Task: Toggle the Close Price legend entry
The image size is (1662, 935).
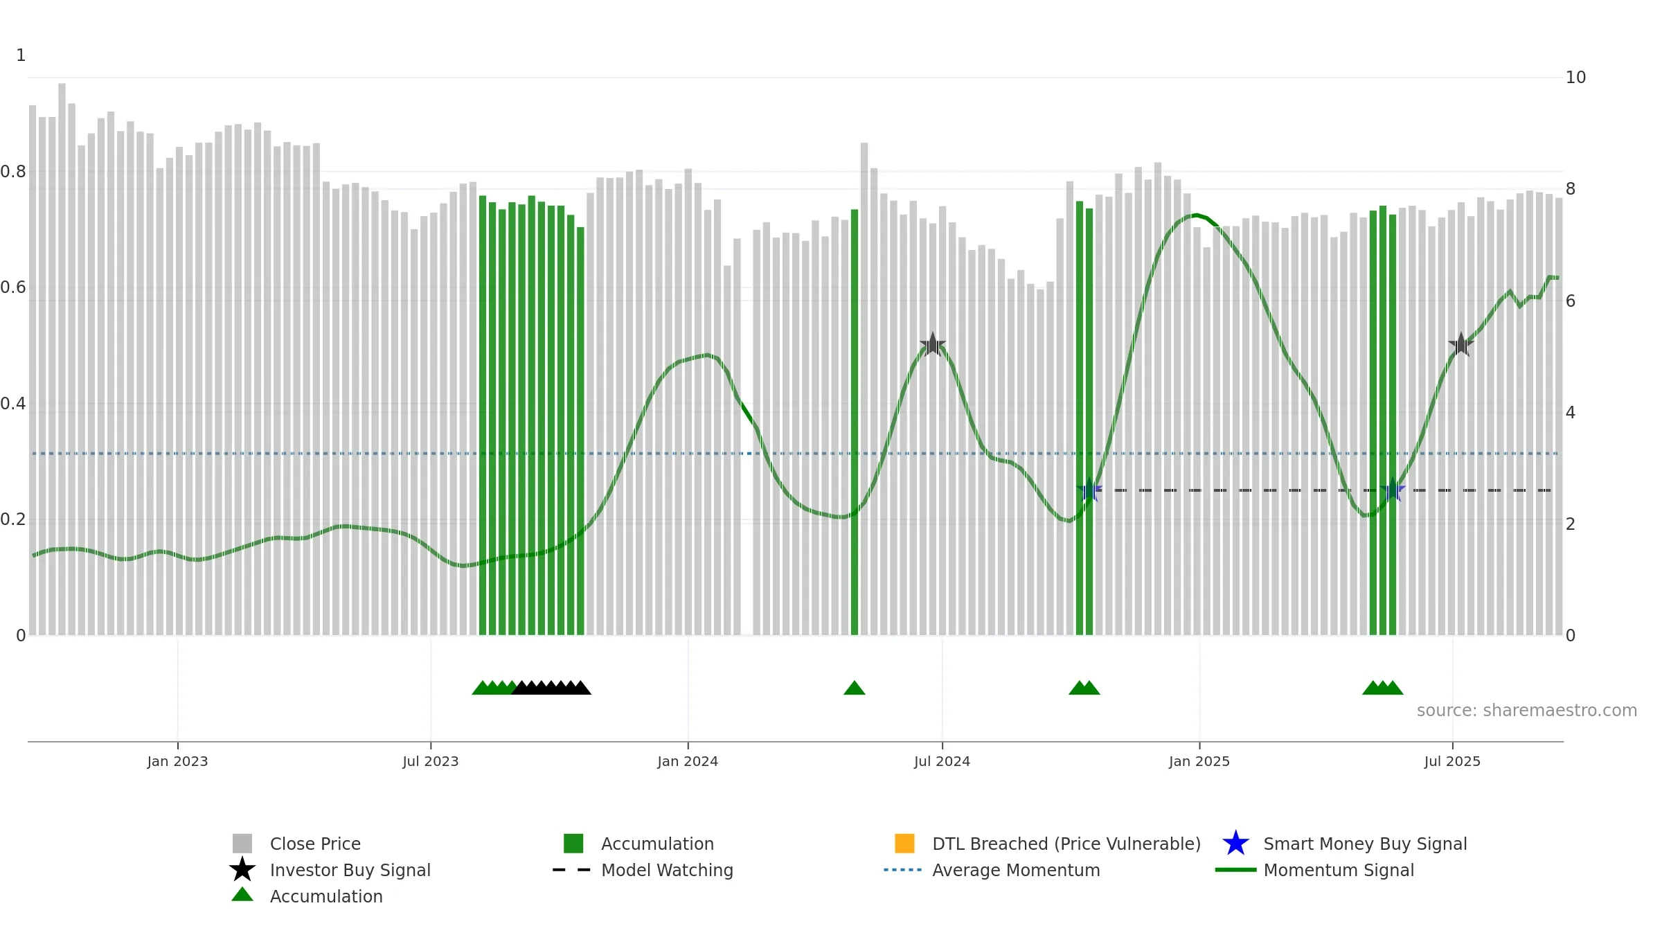Action: coord(296,844)
